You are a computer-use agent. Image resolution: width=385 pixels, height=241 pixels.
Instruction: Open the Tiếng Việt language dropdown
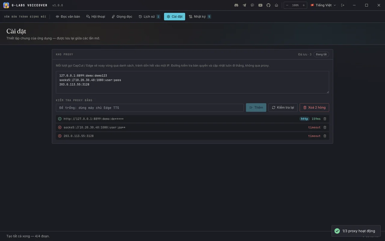[x=323, y=5]
